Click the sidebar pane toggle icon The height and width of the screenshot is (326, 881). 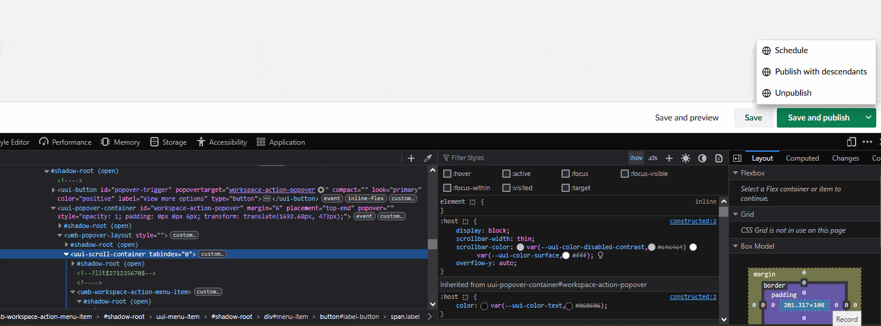pos(737,158)
